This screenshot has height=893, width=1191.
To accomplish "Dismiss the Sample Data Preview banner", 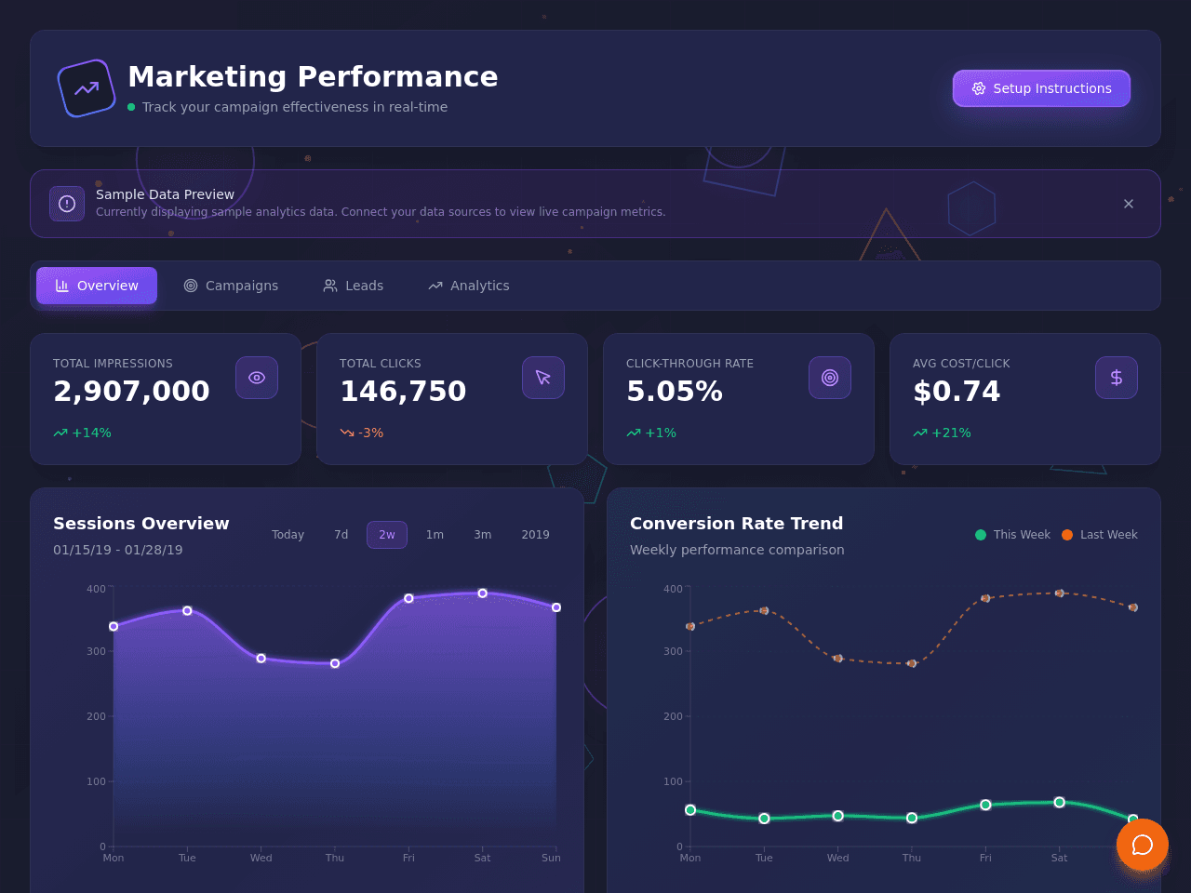I will coord(1129,204).
